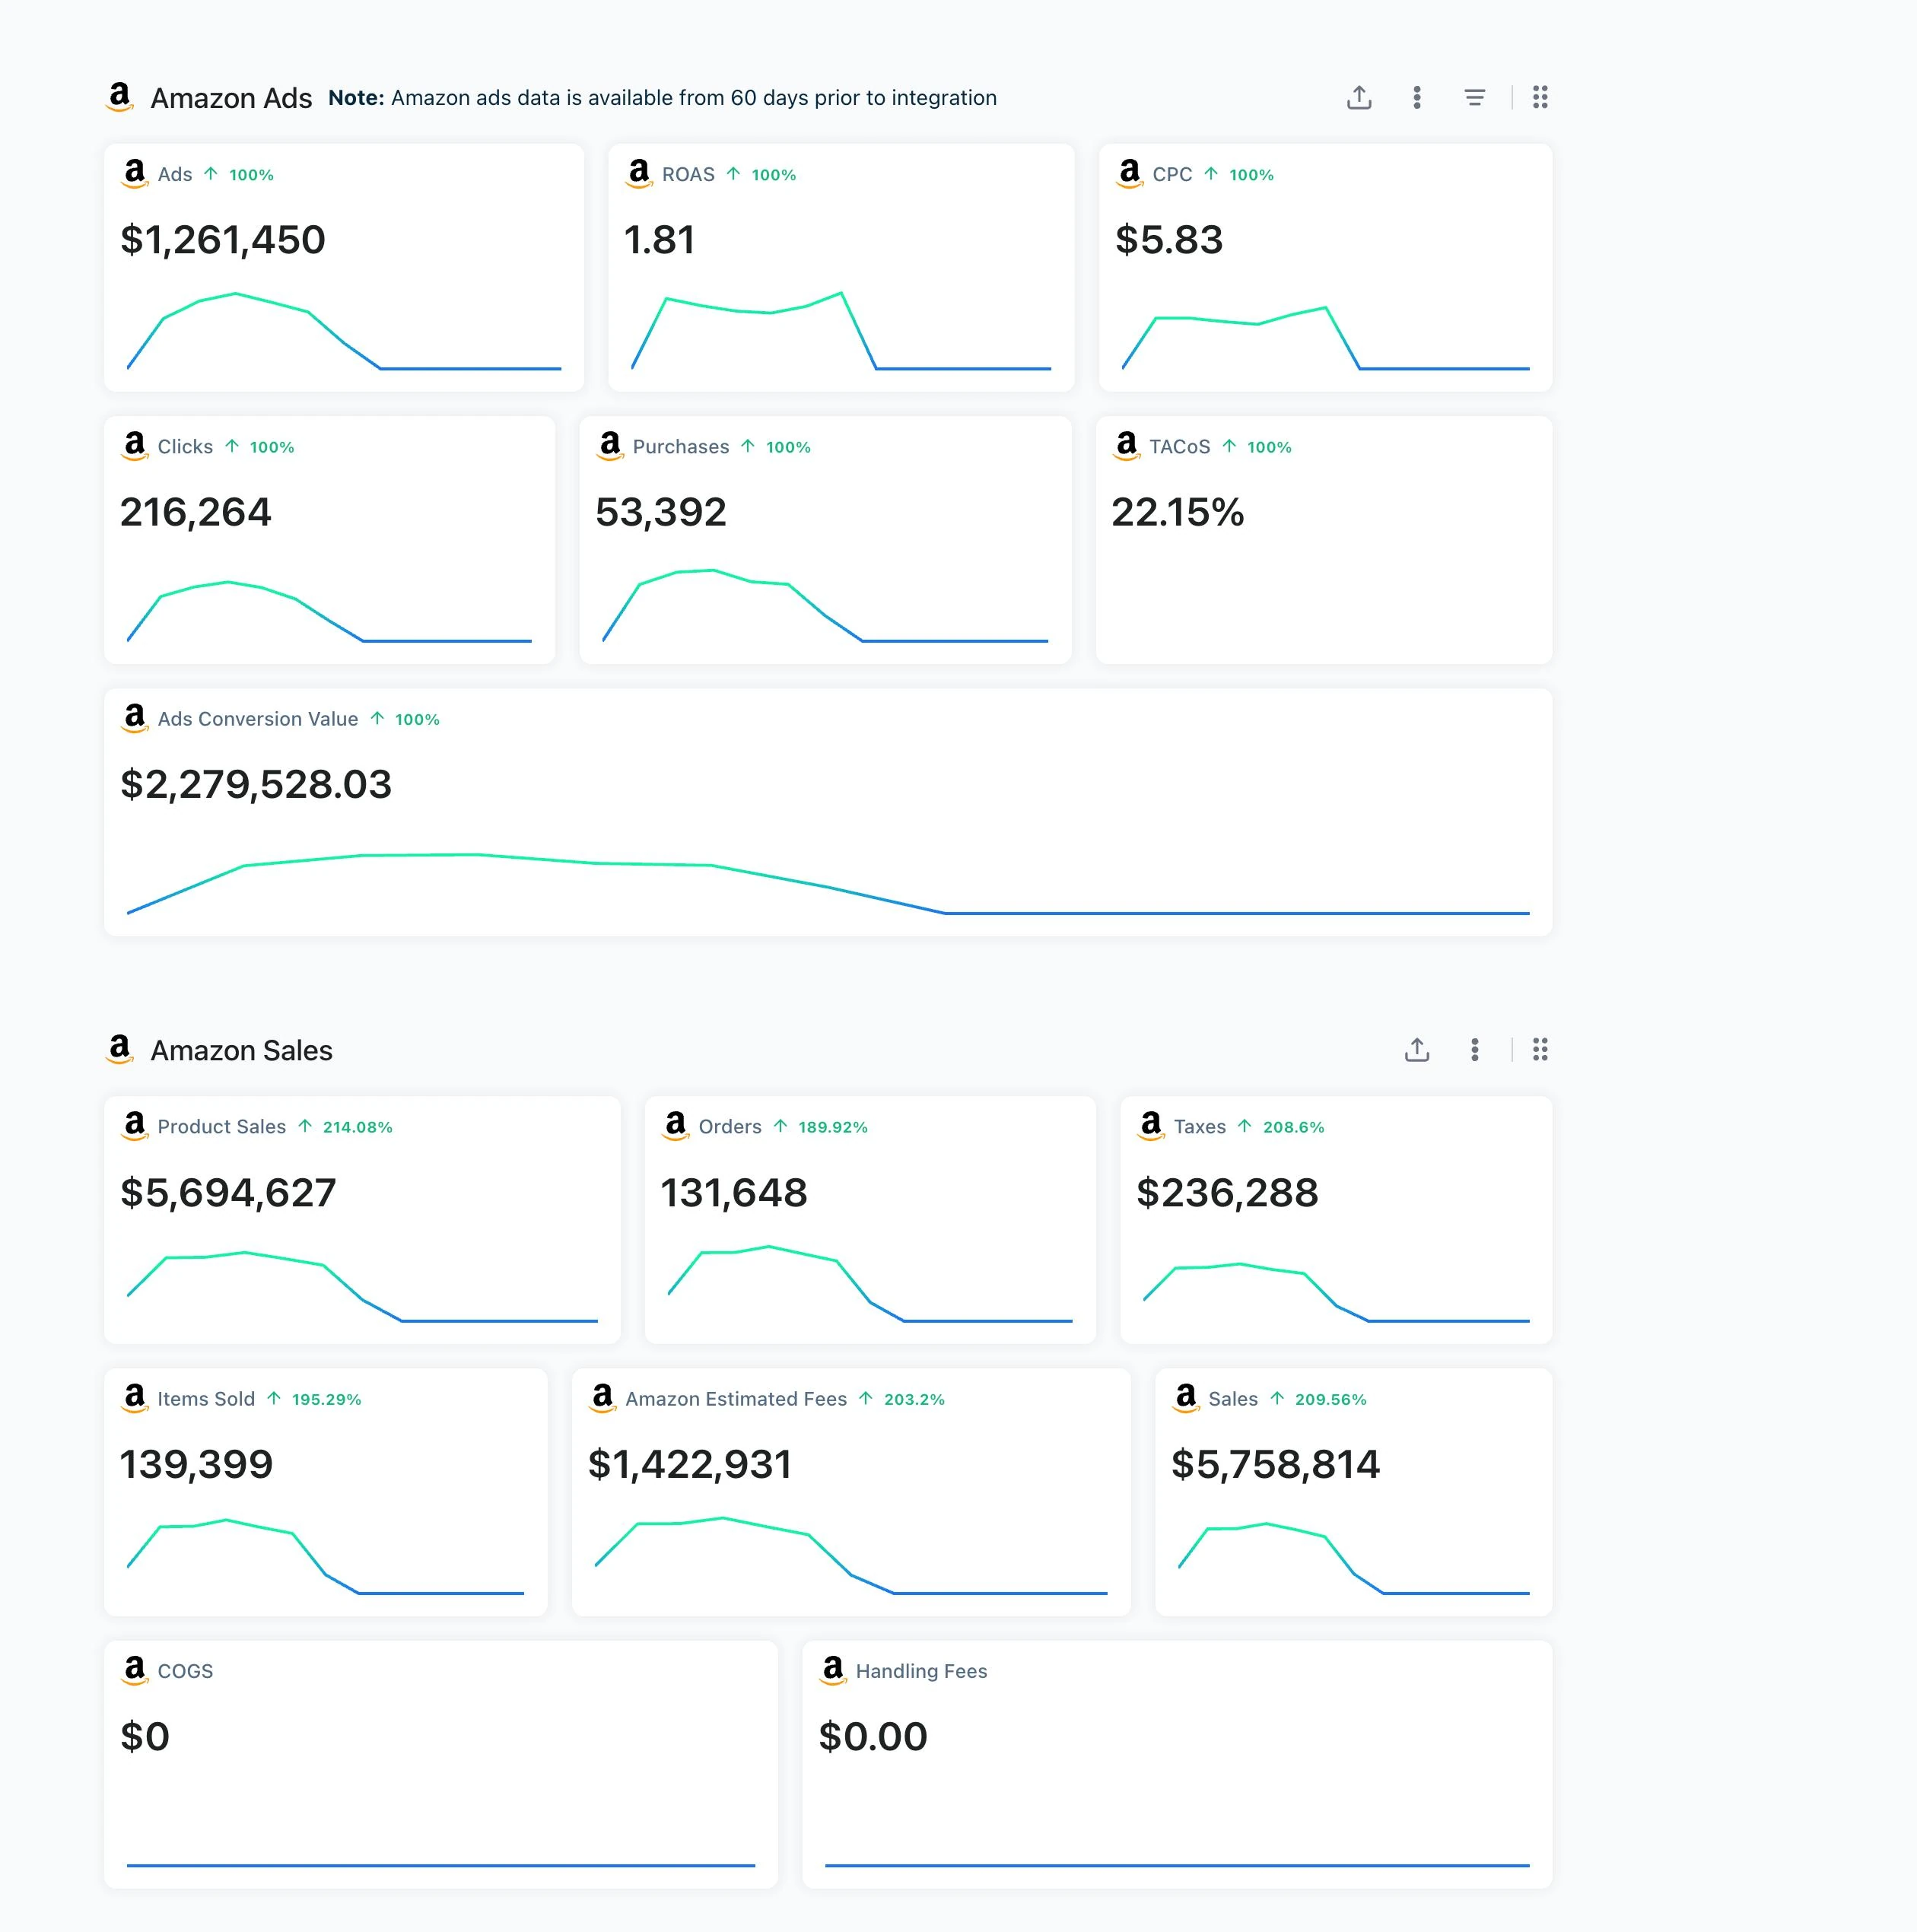This screenshot has height=1932, width=1917.
Task: Click the COGS value $0
Action: point(145,1736)
